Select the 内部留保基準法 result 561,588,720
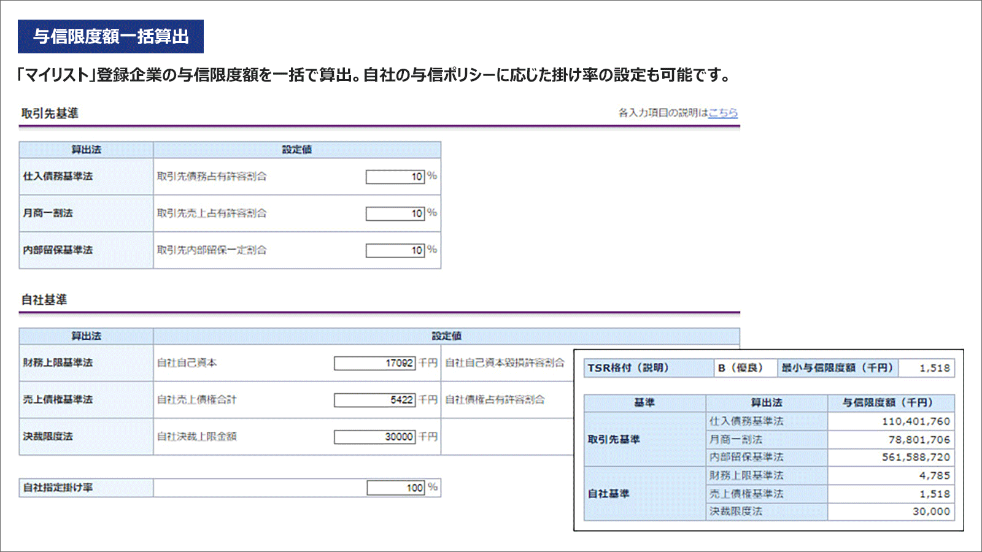This screenshot has height=552, width=982. pos(916,458)
